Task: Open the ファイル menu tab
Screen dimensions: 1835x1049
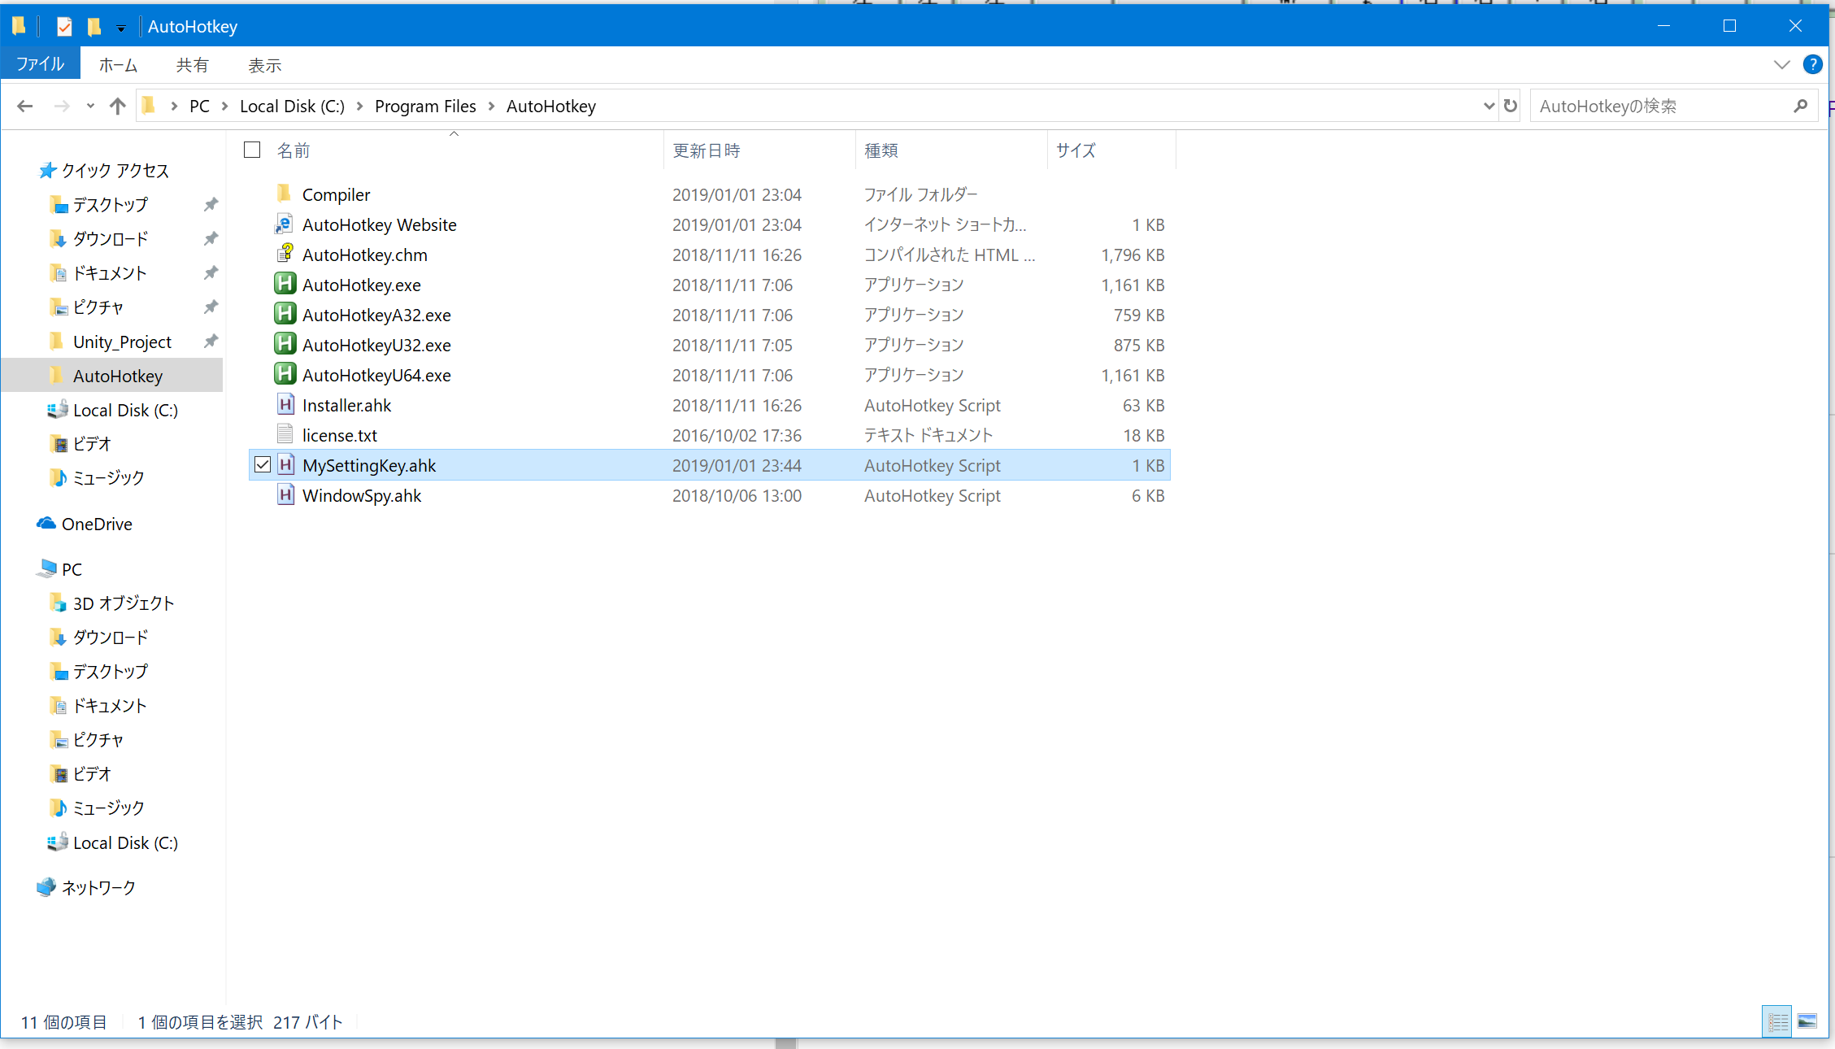Action: pos(40,64)
